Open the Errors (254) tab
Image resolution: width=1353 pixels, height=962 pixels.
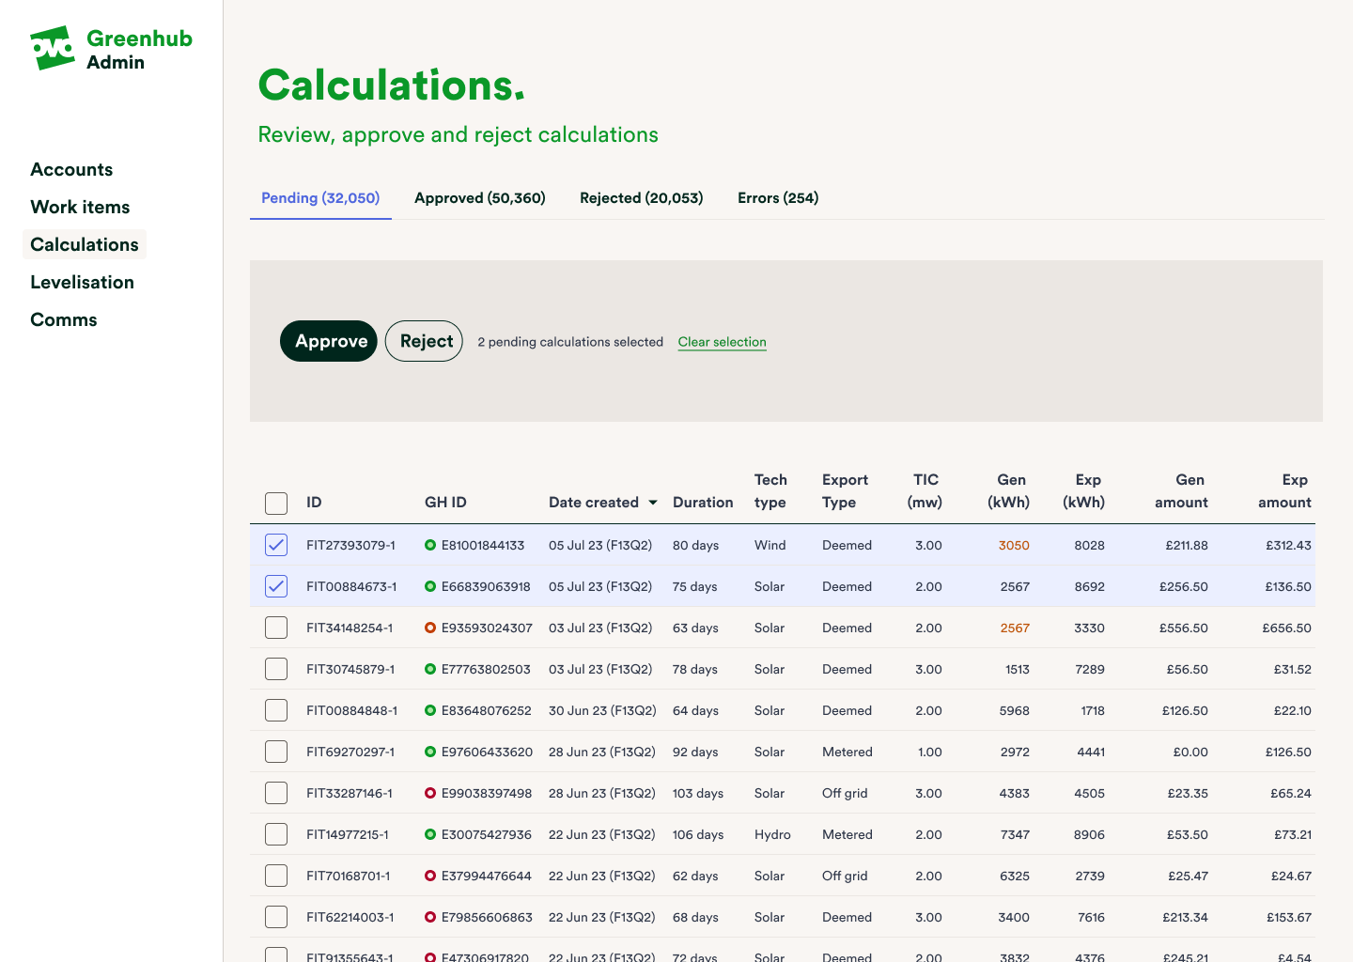click(777, 198)
